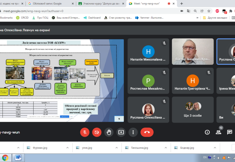Image resolution: width=235 pixels, height=162 pixels.
Task: Select the Ще 3 особи participants tile
Action: tap(193, 109)
